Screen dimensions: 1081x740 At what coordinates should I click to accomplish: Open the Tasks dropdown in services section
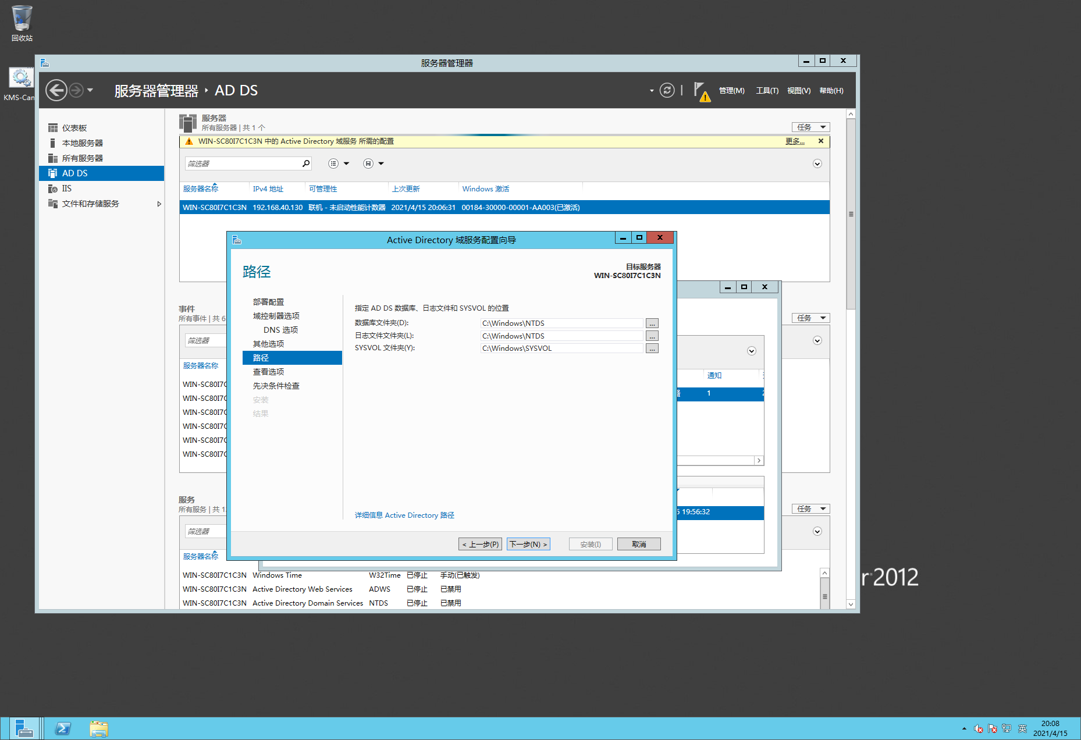point(810,508)
